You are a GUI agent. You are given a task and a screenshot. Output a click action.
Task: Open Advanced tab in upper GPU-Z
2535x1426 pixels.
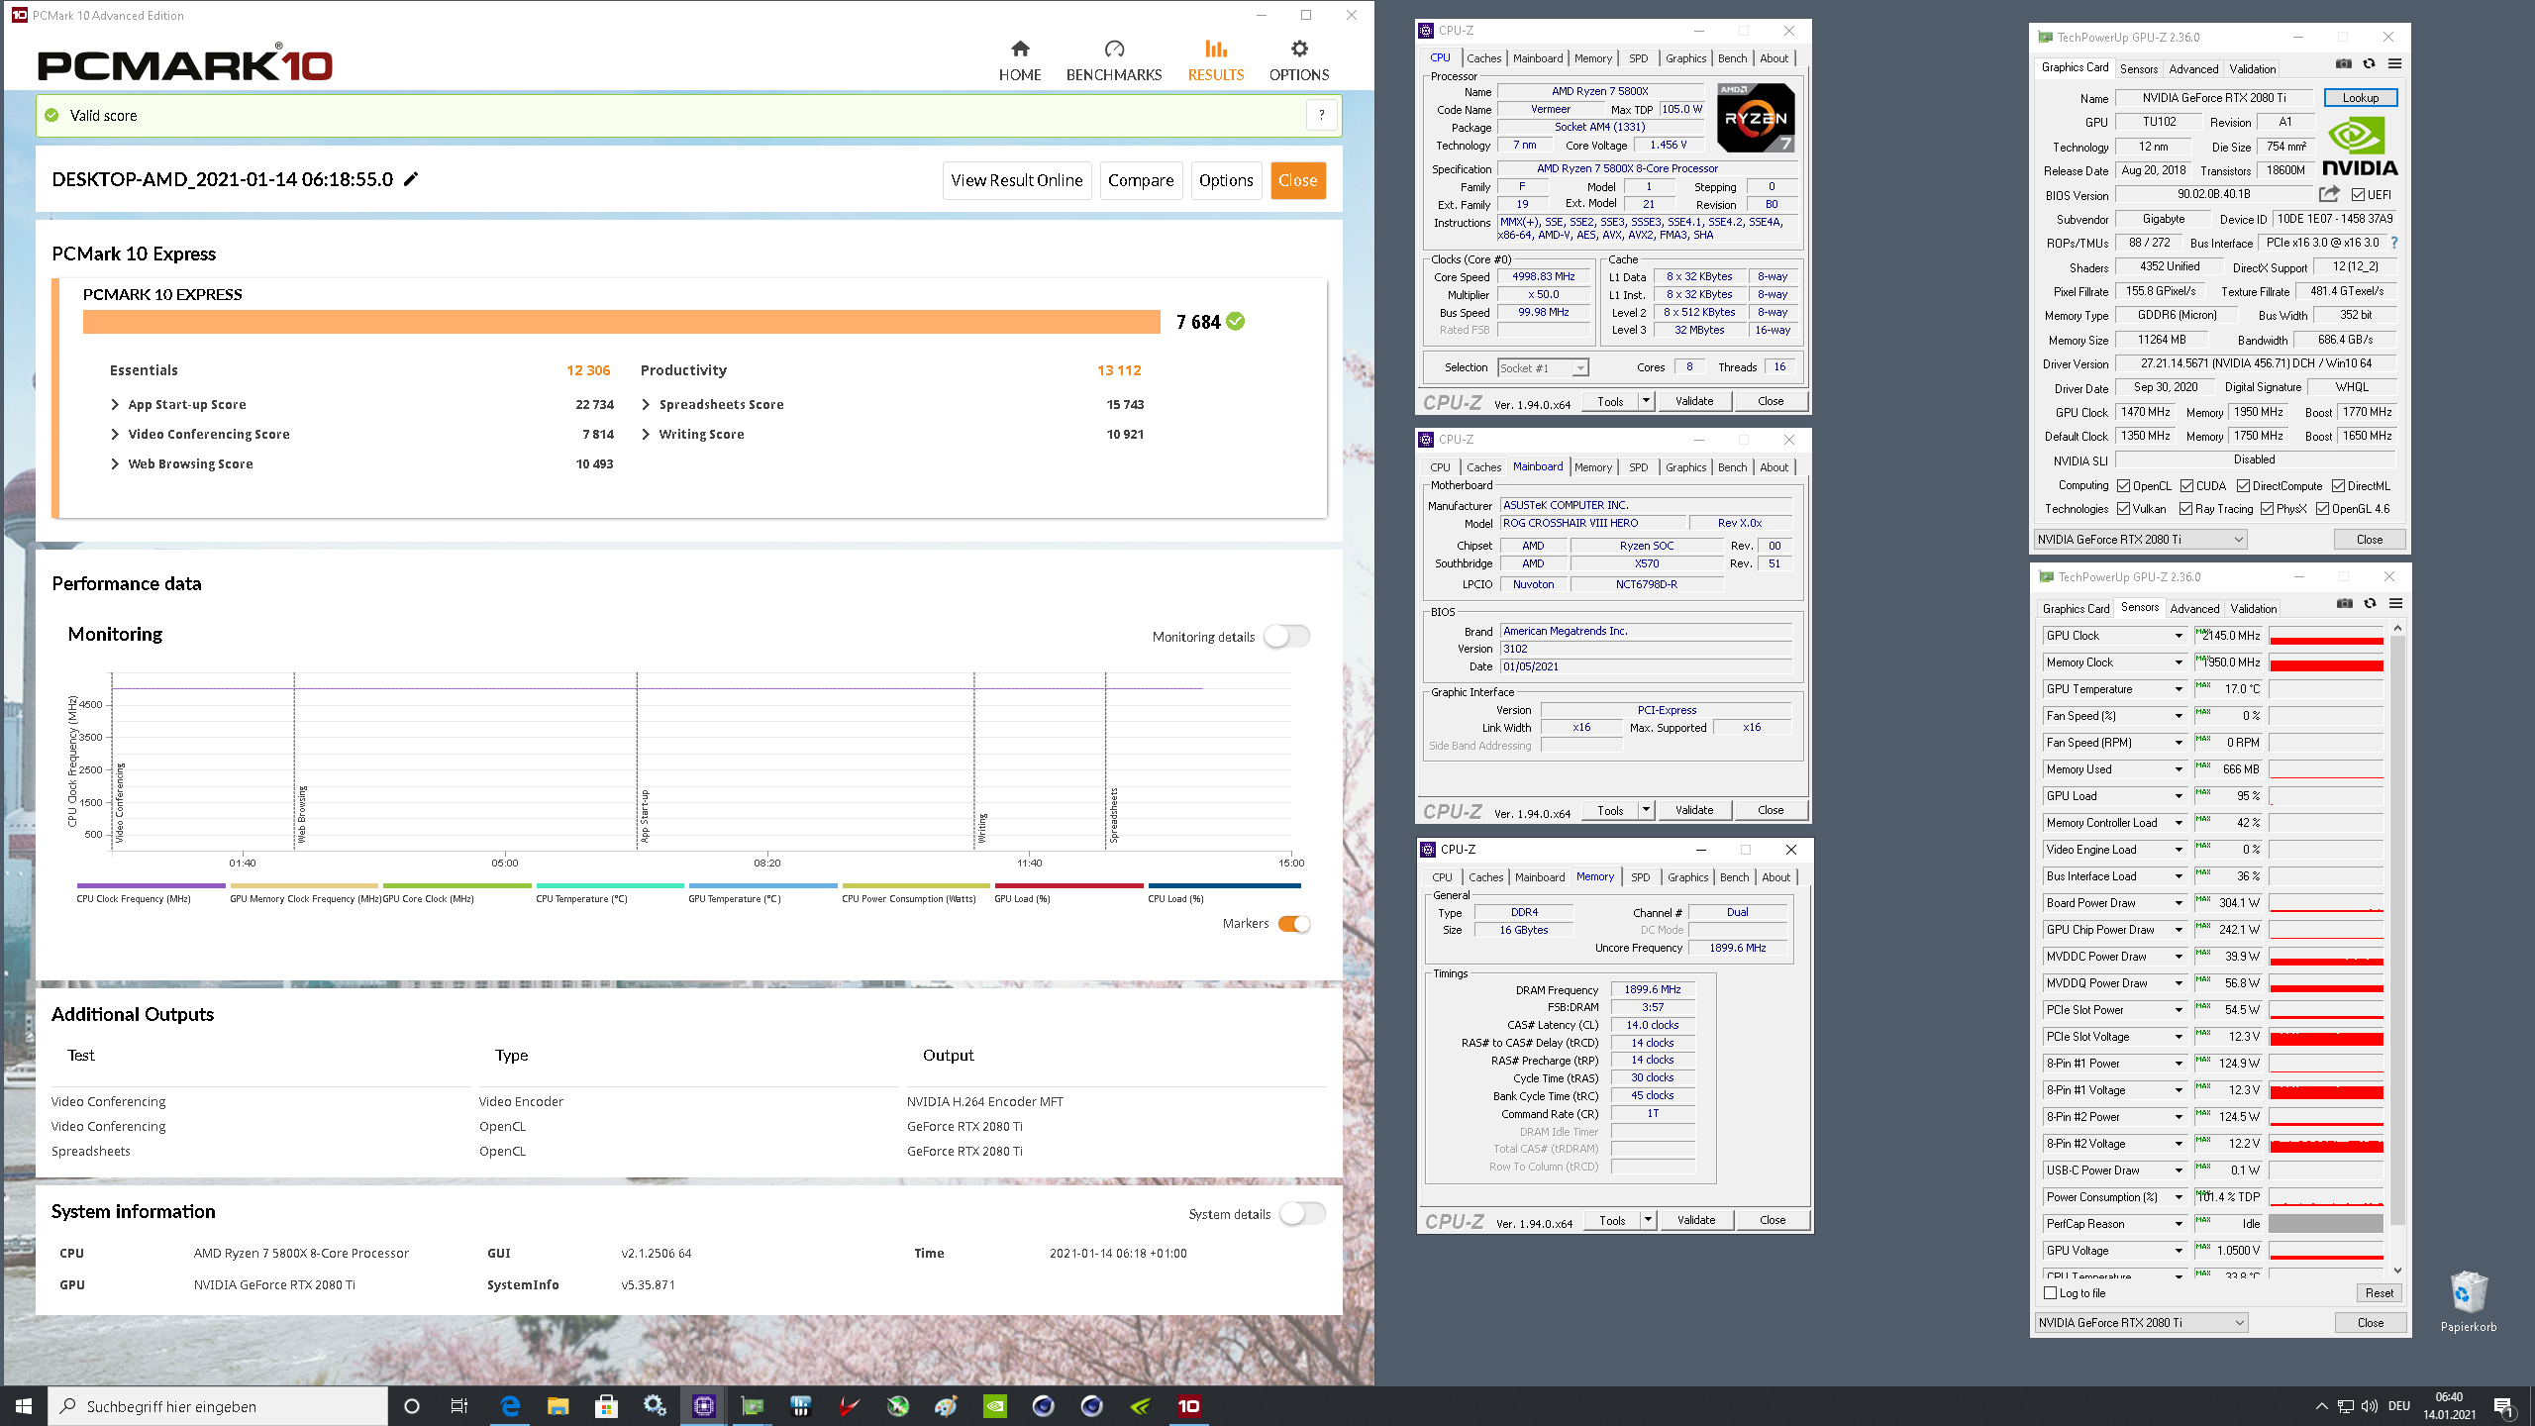[2193, 69]
